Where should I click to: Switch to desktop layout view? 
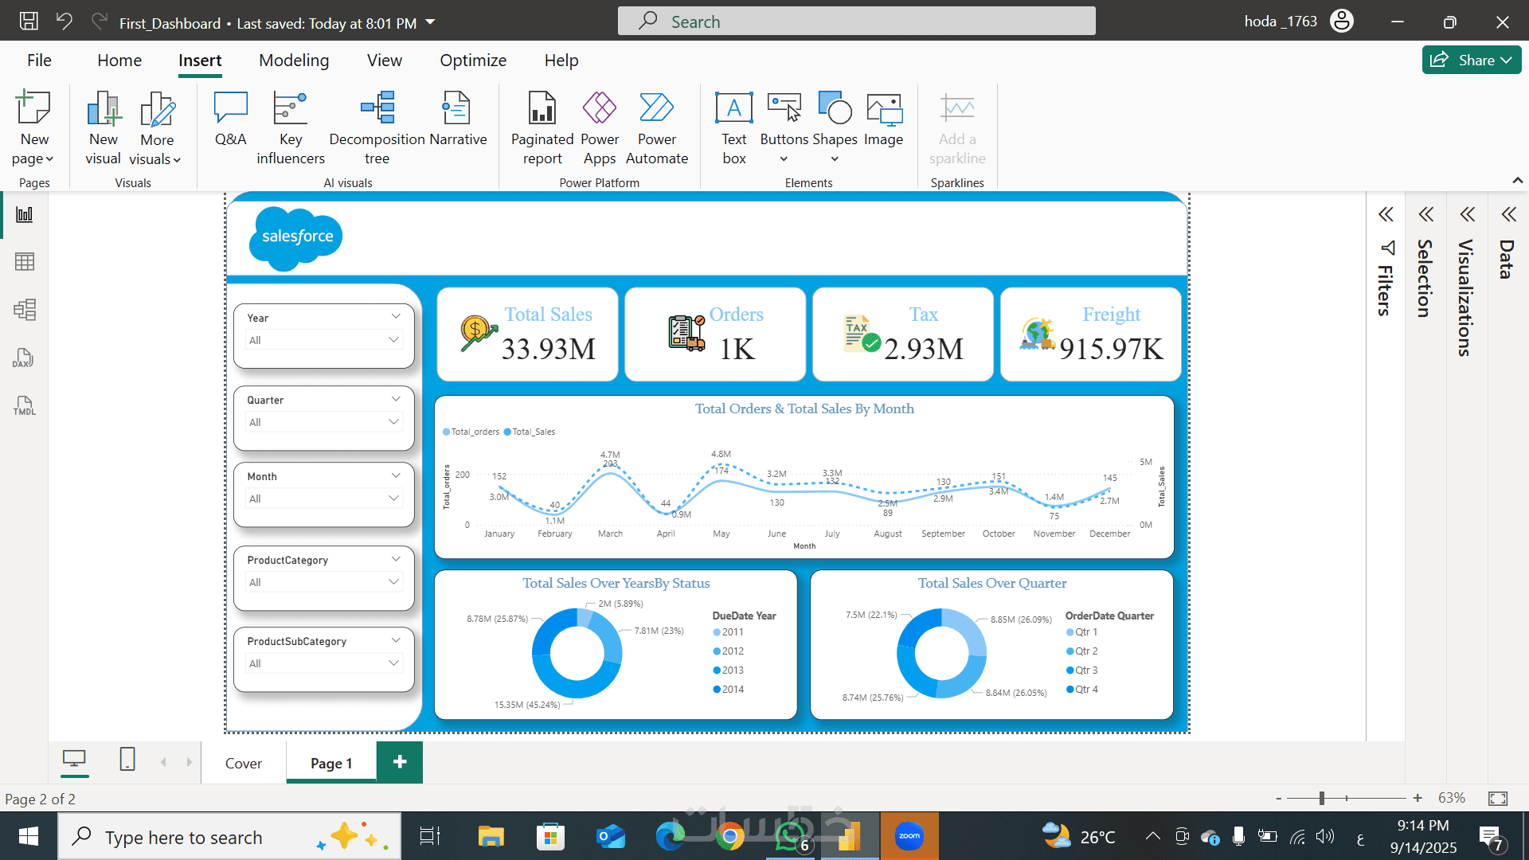tap(74, 759)
